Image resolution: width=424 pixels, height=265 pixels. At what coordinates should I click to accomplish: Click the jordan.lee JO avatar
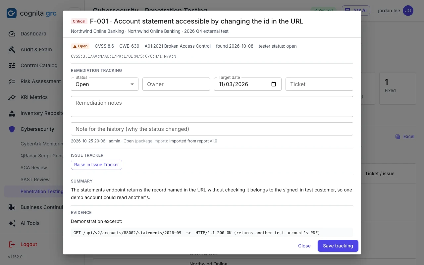click(408, 11)
